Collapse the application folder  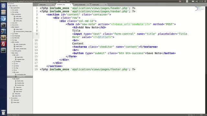[10, 8]
